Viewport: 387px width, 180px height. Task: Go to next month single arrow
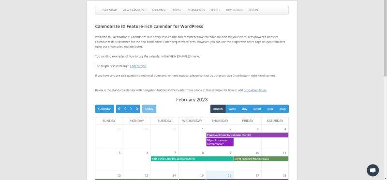[131, 109]
